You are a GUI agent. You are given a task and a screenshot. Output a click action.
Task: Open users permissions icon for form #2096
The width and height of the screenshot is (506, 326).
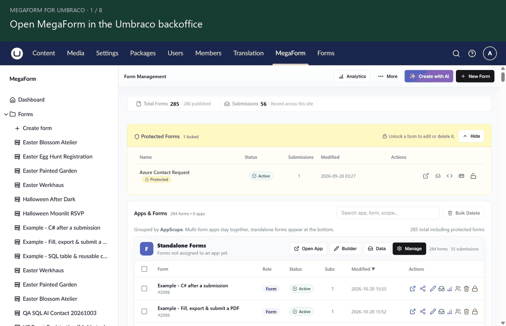(x=458, y=289)
